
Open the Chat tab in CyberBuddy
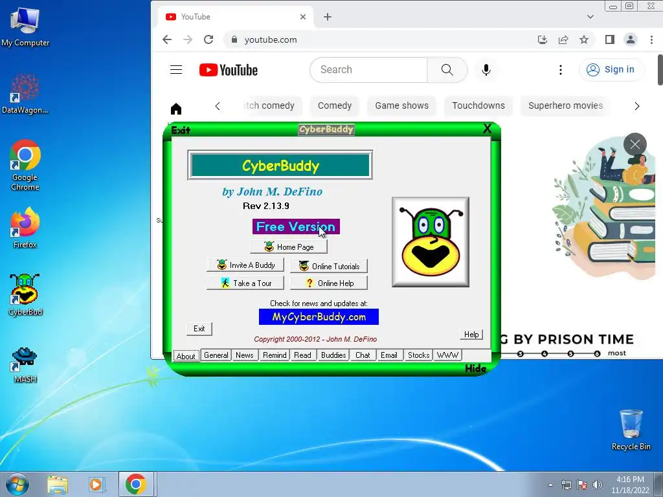(x=363, y=355)
